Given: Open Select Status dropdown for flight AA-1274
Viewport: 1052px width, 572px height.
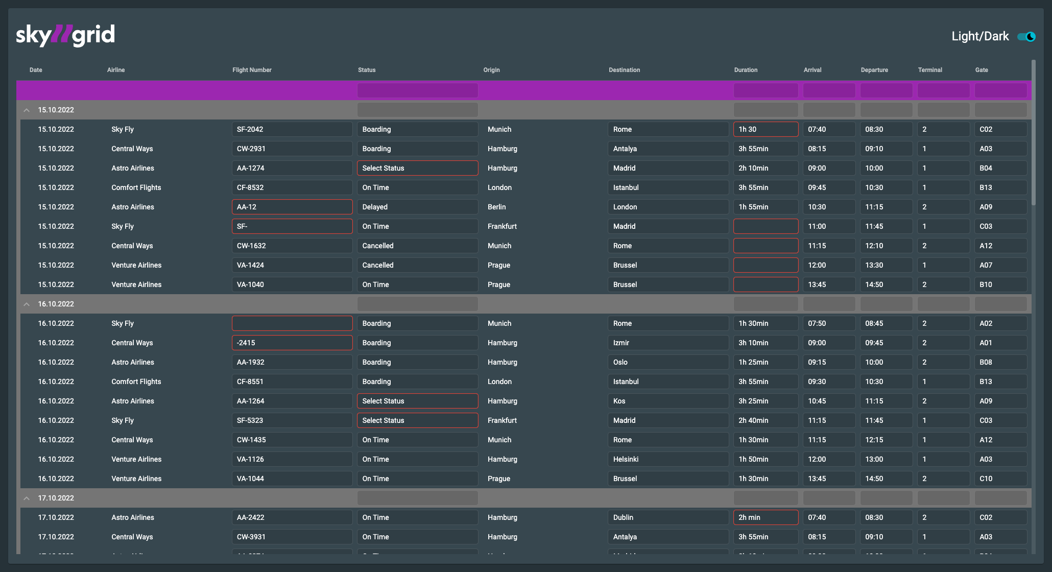Looking at the screenshot, I should 417,168.
